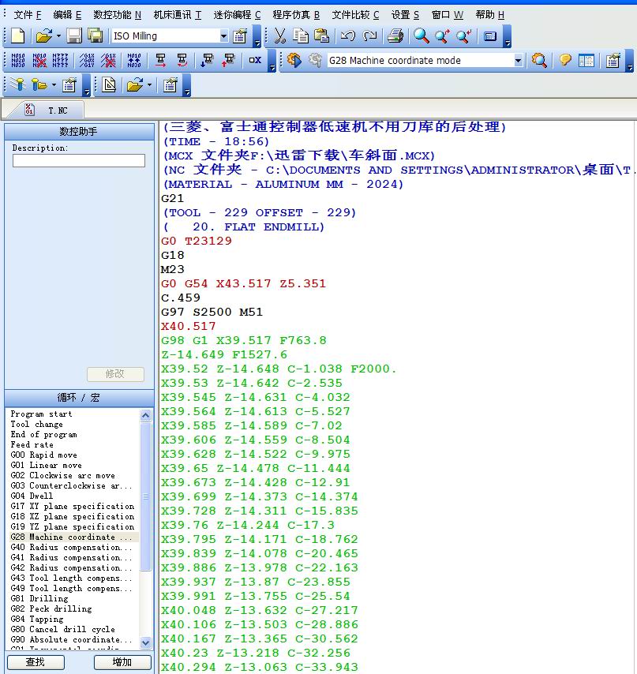
Task: Click the move tool down blue arrow icon
Action: click(x=208, y=61)
